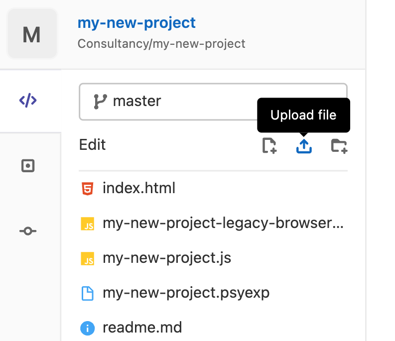Click the project avatar letter M
This screenshot has height=341, width=395.
(x=32, y=35)
